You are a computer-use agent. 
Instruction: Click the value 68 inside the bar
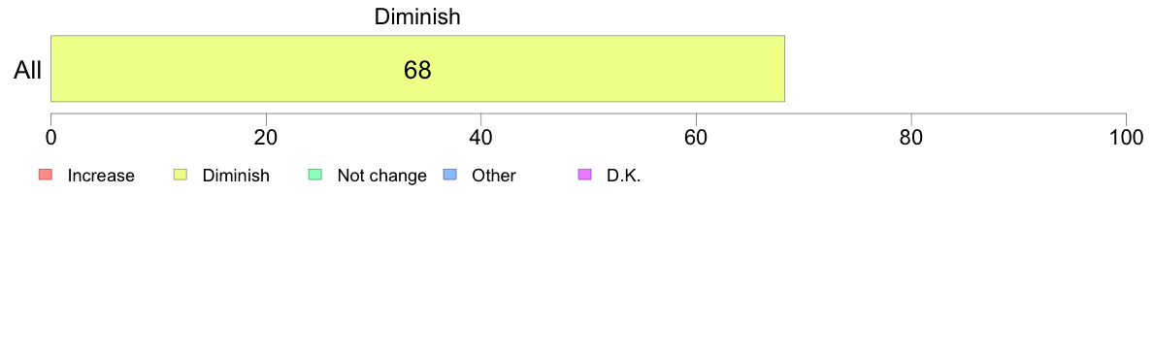pos(417,70)
